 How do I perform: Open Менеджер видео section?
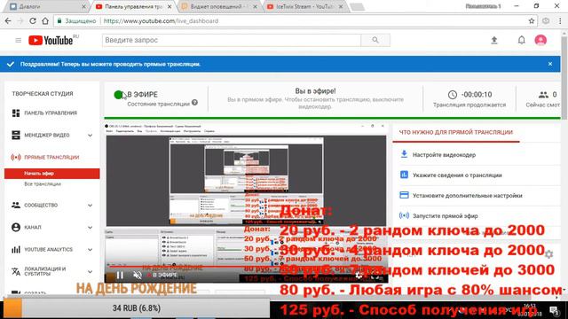(47, 136)
